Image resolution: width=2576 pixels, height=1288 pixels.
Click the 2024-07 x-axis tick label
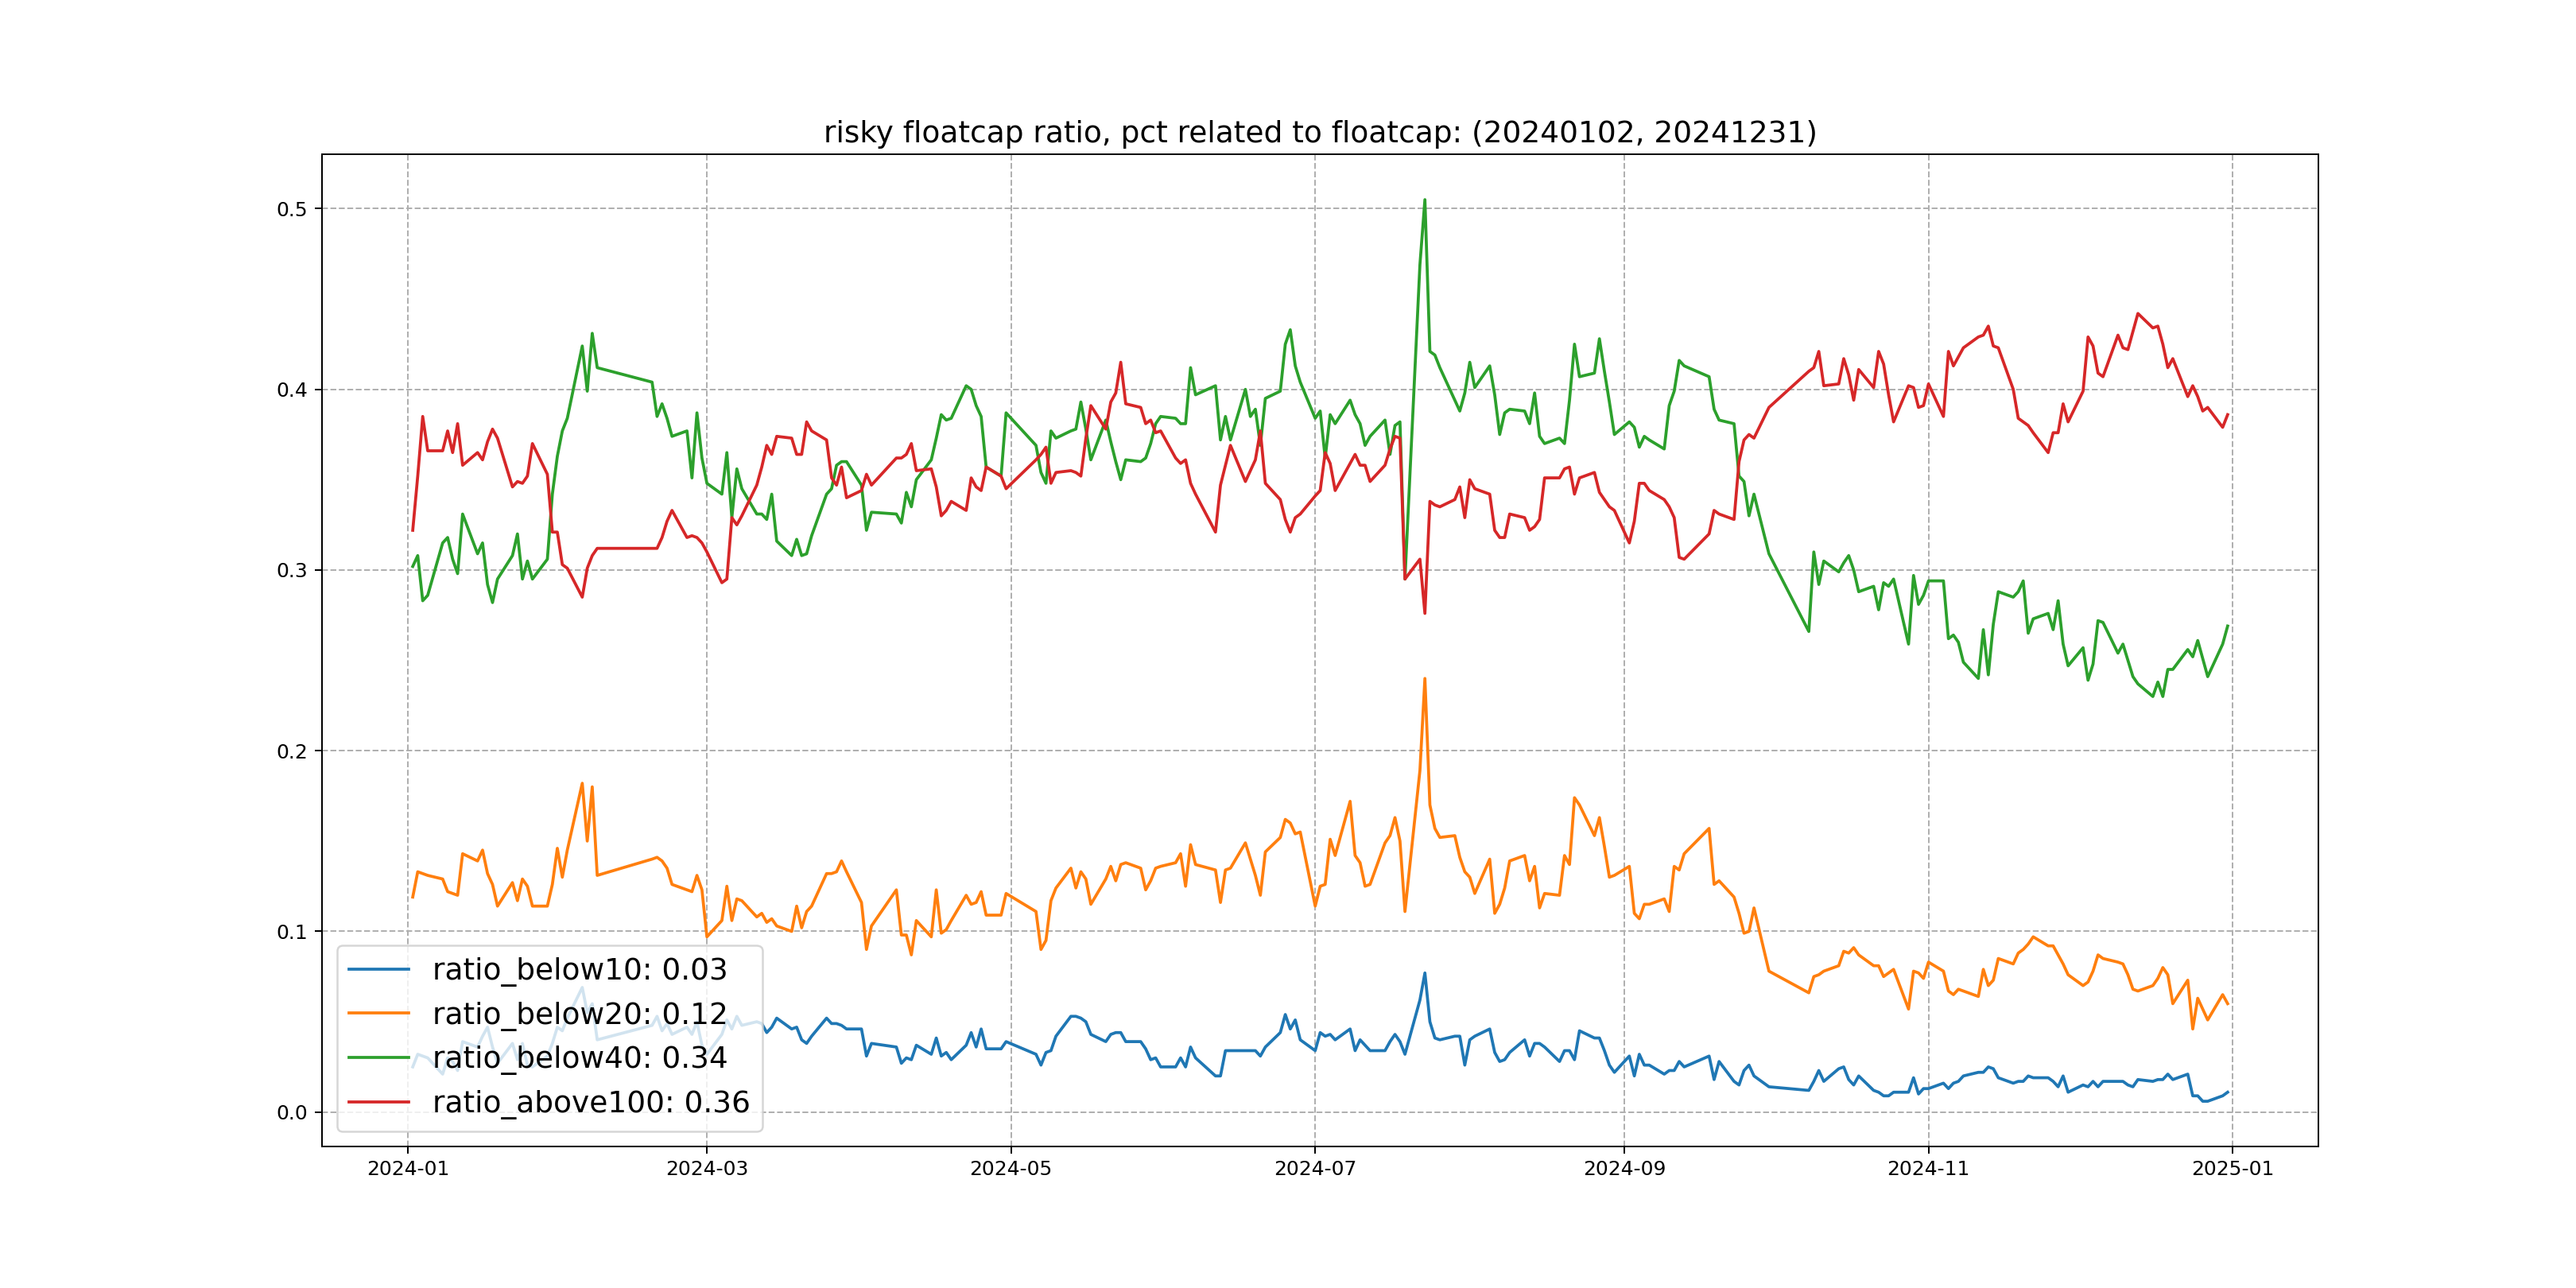[1315, 1169]
